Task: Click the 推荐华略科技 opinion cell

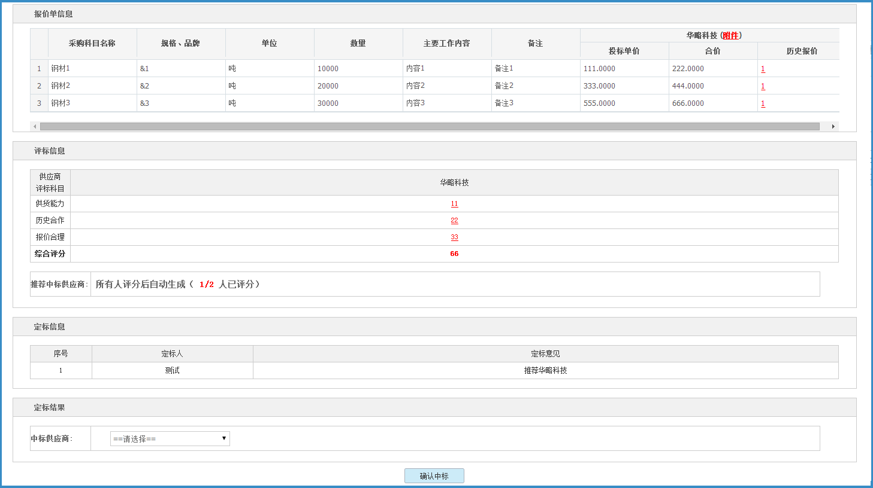Action: (x=545, y=370)
